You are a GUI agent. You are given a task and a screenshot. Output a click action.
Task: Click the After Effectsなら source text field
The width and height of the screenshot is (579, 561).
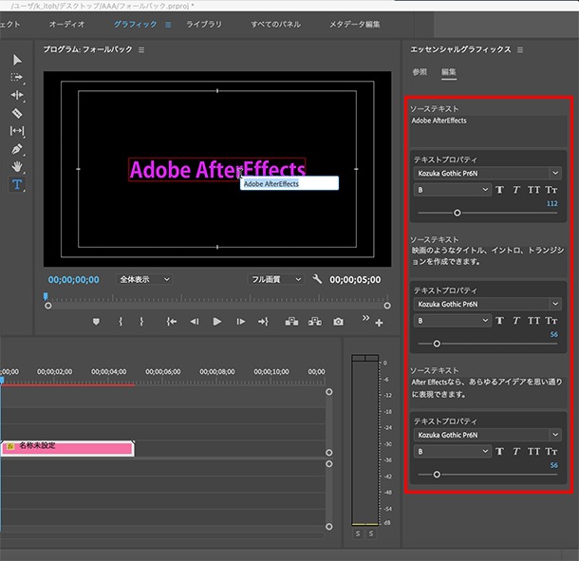[488, 392]
